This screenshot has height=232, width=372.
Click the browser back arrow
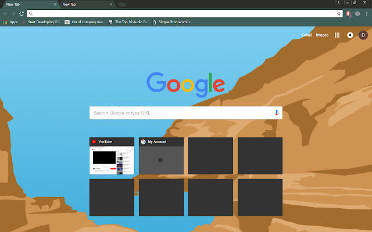[x=5, y=14]
